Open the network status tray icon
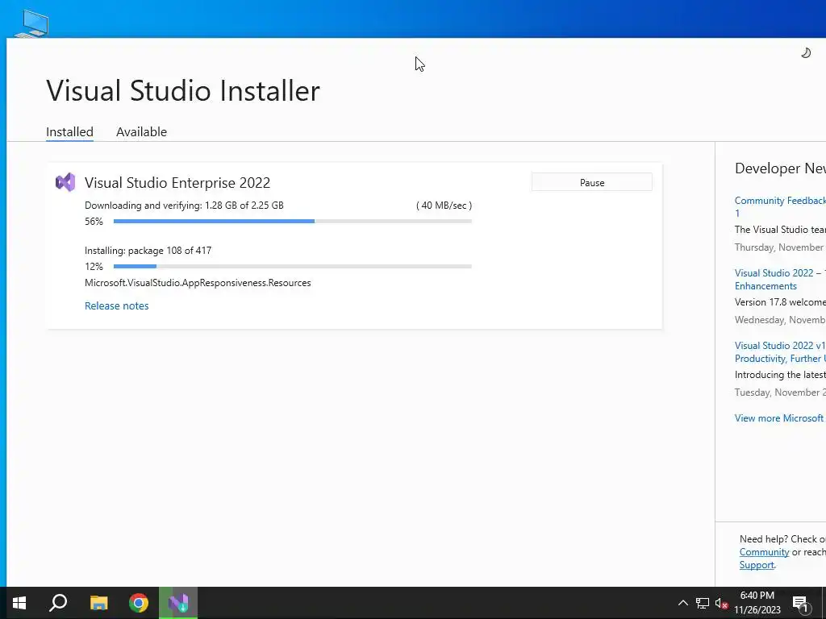 click(x=703, y=603)
